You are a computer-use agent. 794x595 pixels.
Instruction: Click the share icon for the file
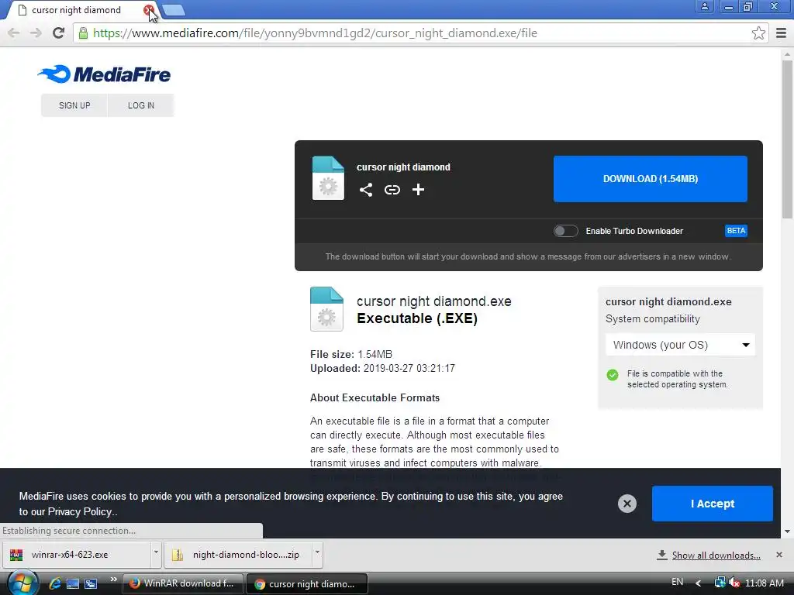(366, 190)
